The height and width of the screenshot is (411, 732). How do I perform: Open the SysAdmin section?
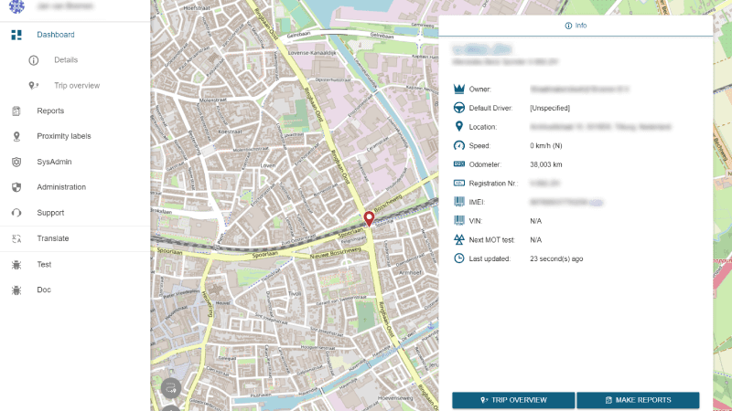[54, 162]
